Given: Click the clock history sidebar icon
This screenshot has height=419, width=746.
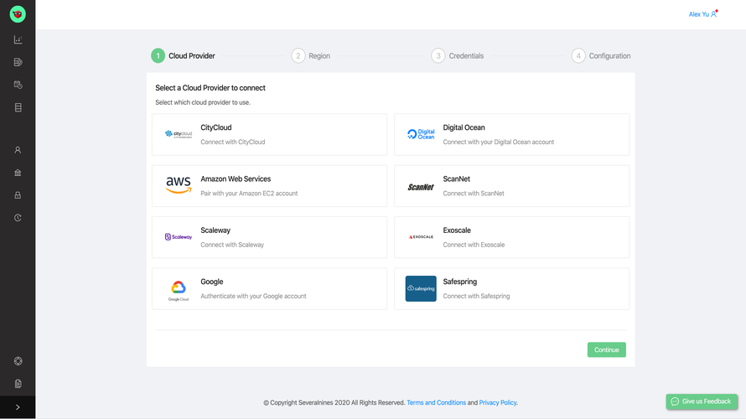Looking at the screenshot, I should click(x=18, y=218).
